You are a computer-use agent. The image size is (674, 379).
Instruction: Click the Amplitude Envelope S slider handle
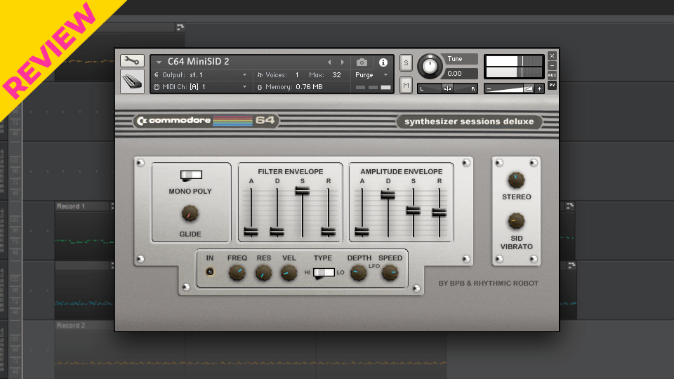pos(414,211)
